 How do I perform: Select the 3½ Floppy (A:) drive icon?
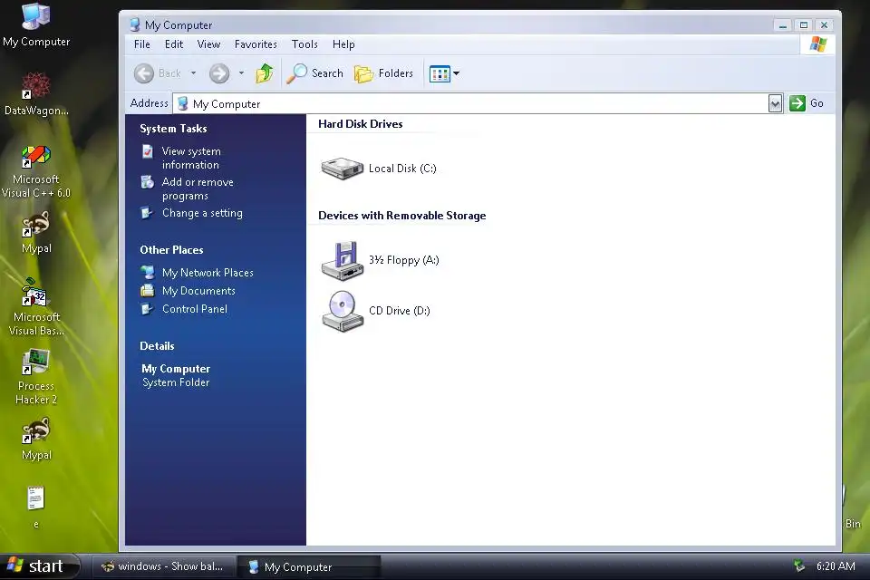click(x=343, y=260)
